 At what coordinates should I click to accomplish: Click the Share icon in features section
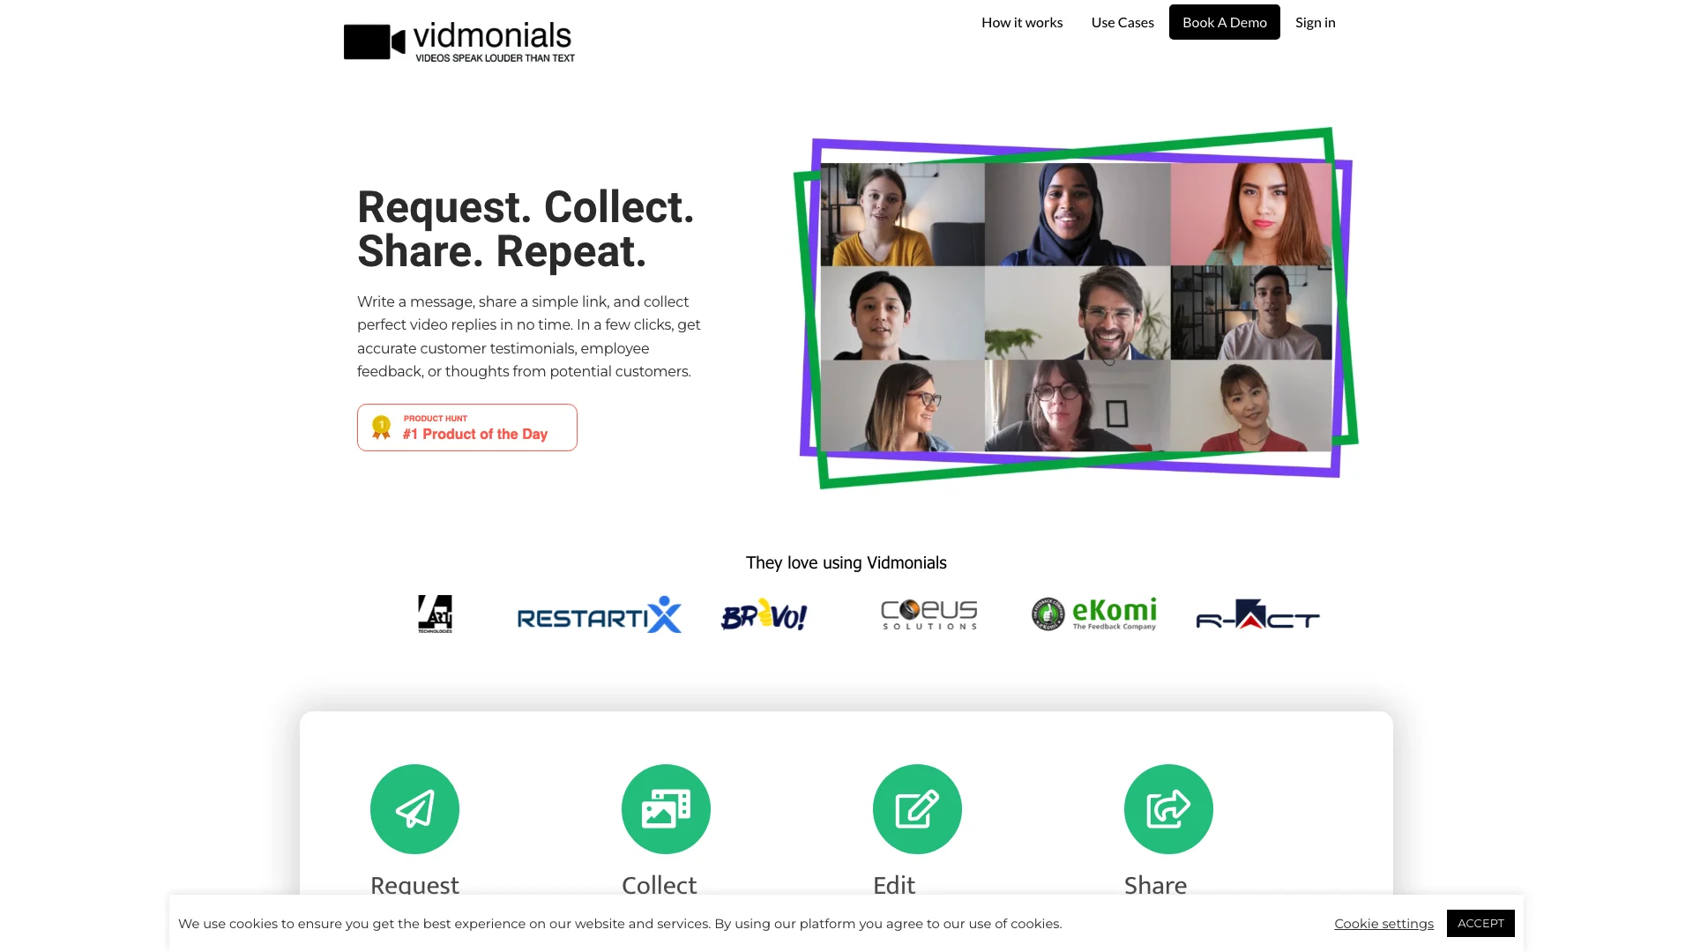pyautogui.click(x=1167, y=807)
